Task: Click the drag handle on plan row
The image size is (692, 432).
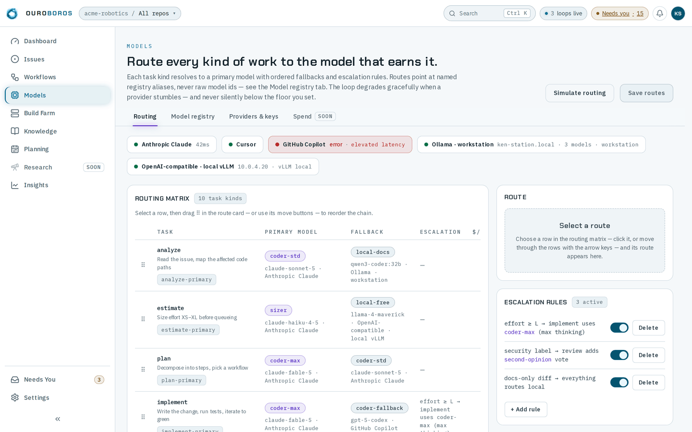Action: pyautogui.click(x=143, y=369)
